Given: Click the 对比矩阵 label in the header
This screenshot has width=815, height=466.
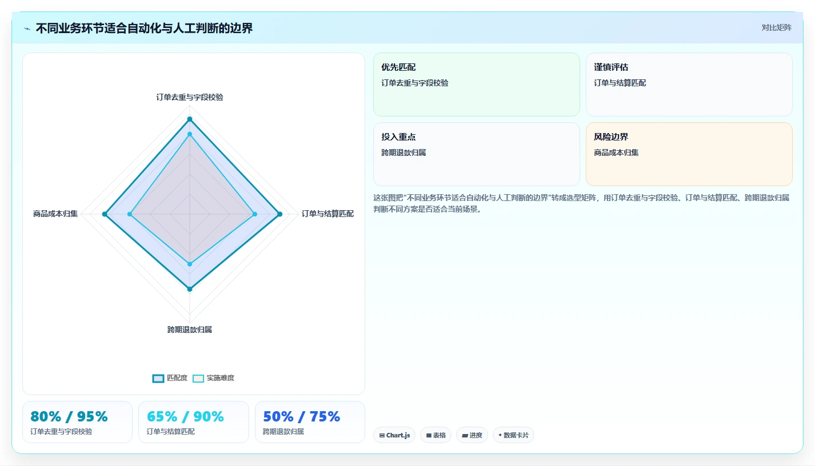Looking at the screenshot, I should [x=776, y=27].
